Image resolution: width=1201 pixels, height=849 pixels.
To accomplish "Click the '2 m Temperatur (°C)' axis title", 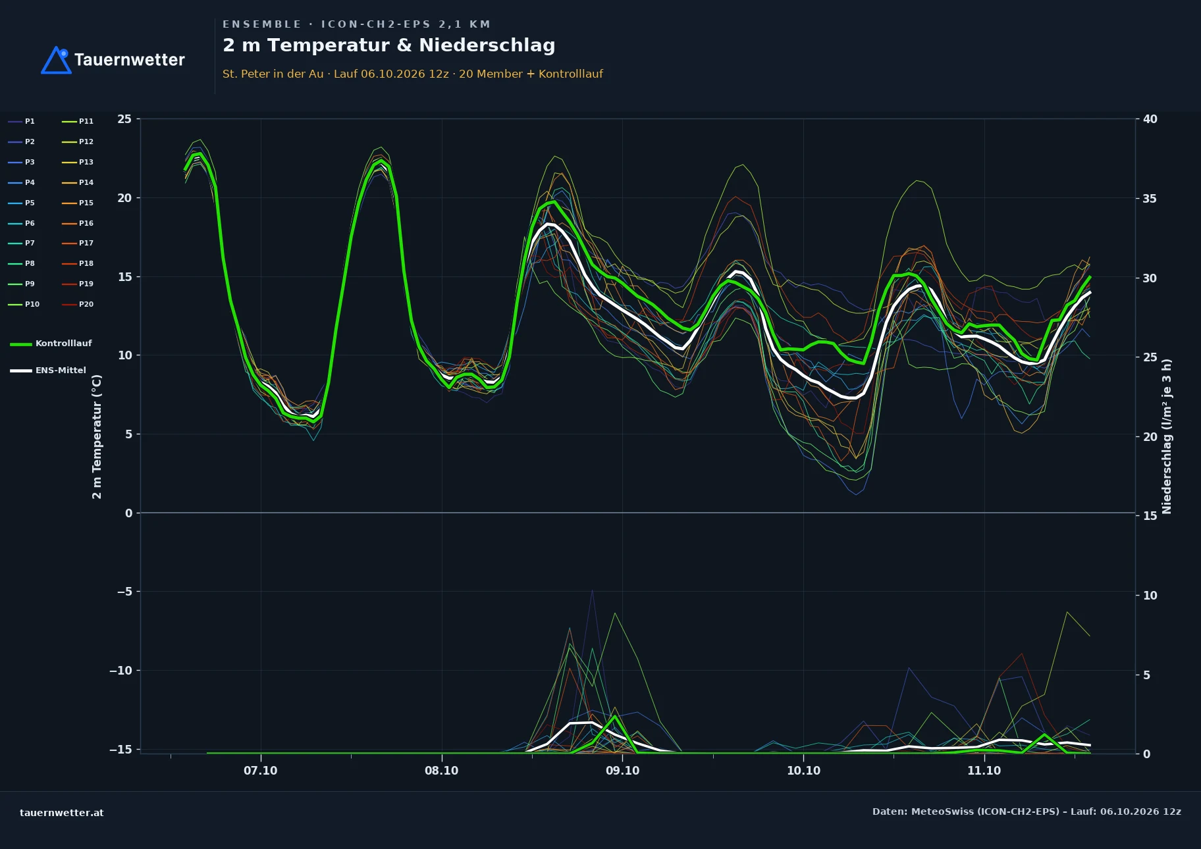I will [97, 436].
